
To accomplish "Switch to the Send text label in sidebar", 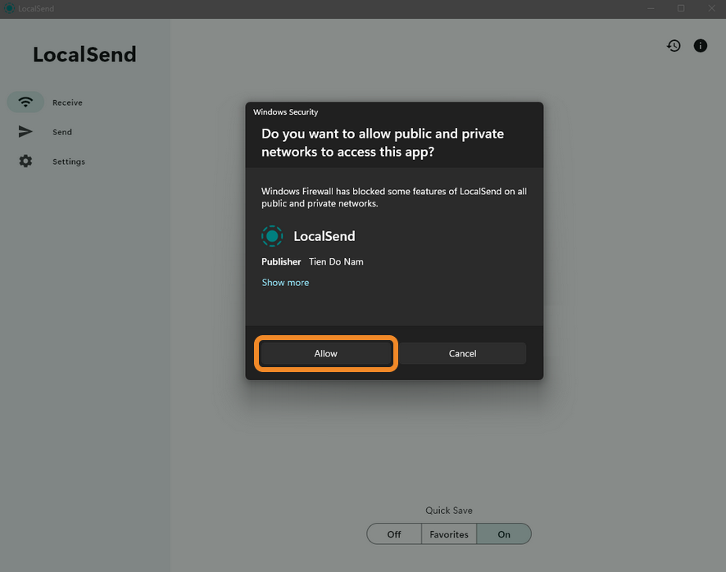I will pos(62,133).
